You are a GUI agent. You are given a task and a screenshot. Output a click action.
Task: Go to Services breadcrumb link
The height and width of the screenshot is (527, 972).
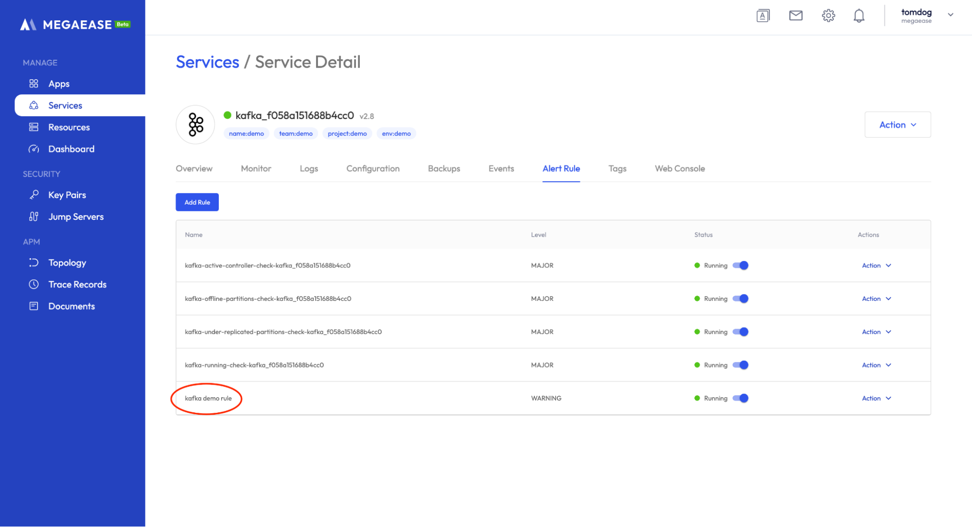pos(208,62)
